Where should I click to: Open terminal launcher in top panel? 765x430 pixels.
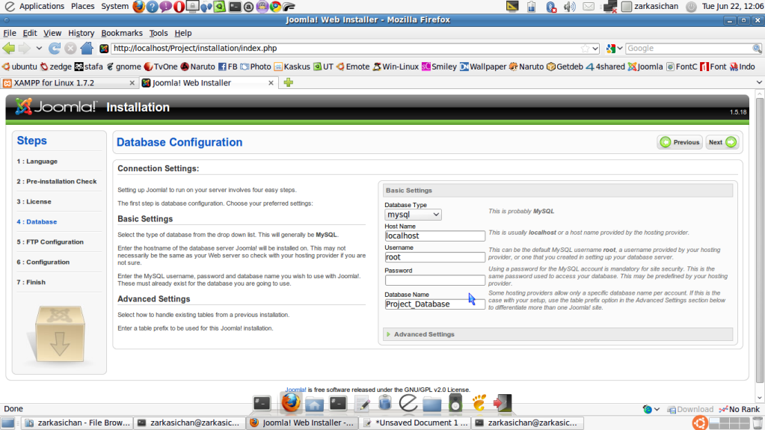pos(235,6)
